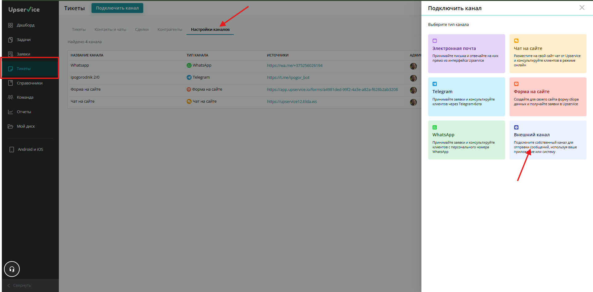Click the Telegram card plane icon

(x=435, y=84)
